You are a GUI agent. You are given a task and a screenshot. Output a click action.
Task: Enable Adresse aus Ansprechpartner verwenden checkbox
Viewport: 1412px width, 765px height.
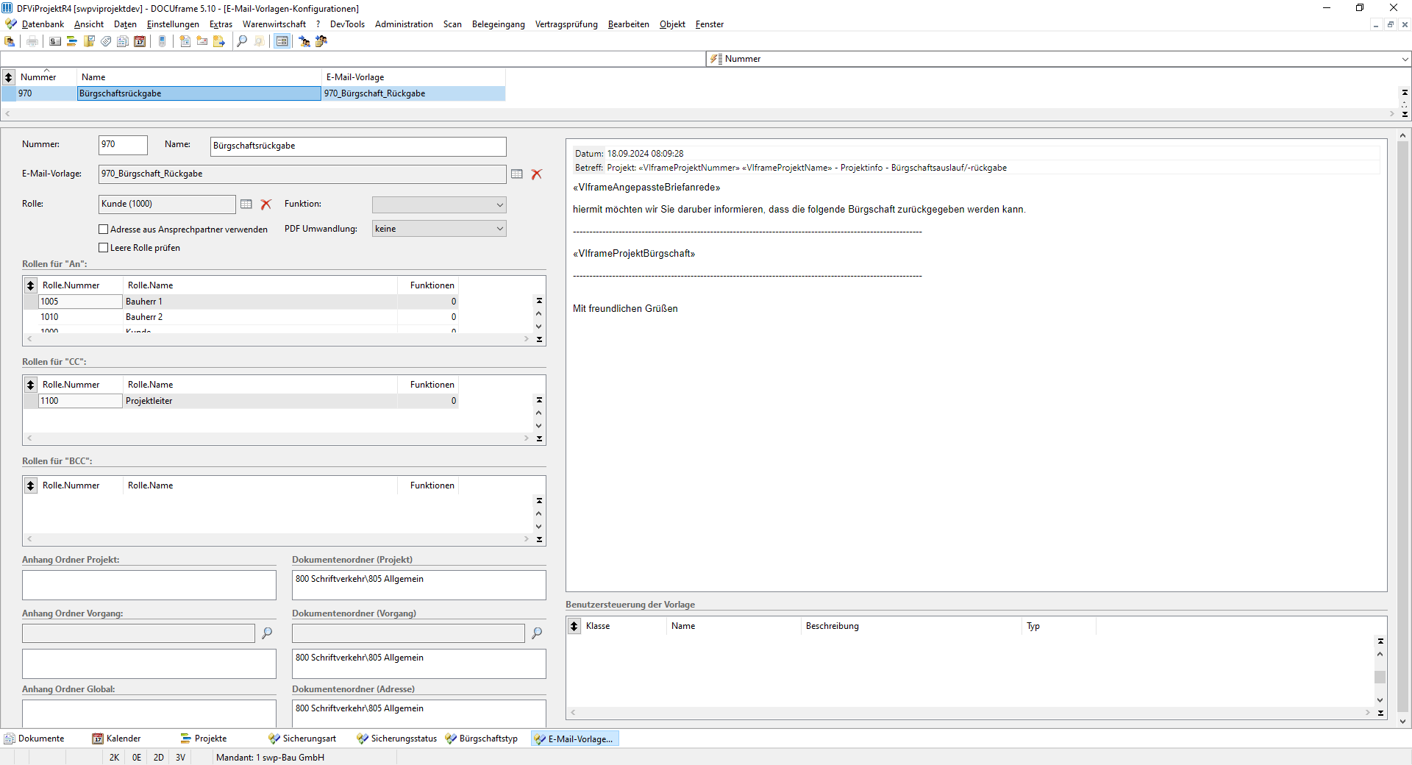104,230
